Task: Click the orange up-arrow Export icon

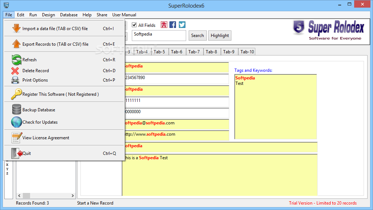Action: point(16,44)
